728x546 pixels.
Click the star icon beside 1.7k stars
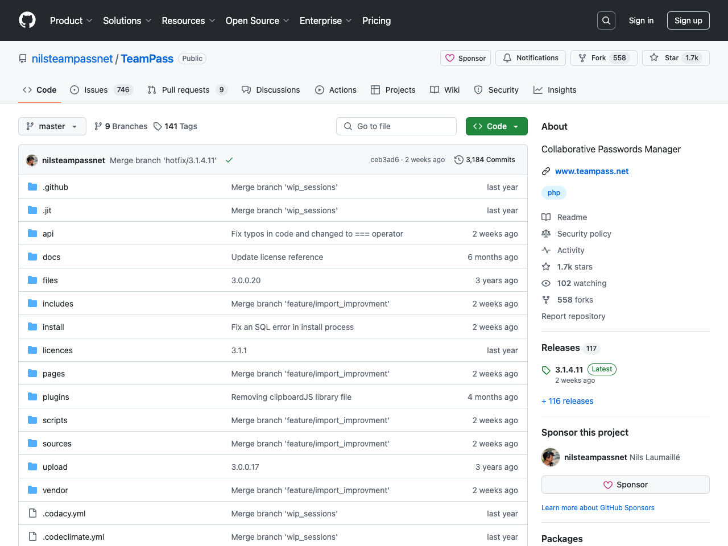(x=546, y=267)
